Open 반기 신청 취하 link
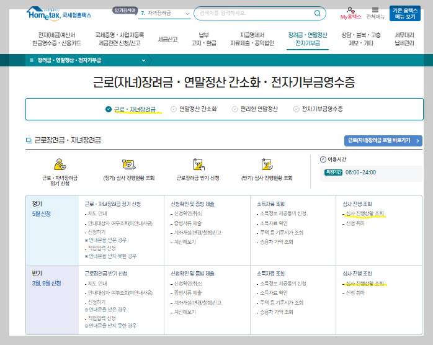The width and height of the screenshot is (433, 345). [355, 293]
